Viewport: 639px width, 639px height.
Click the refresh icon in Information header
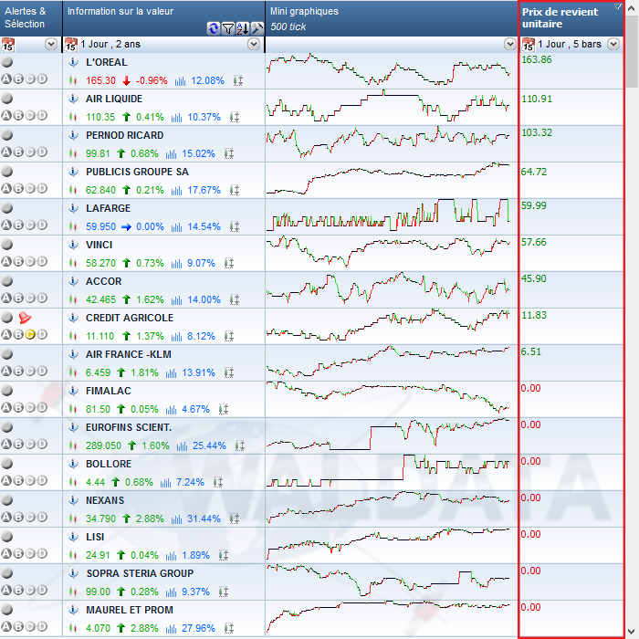click(x=213, y=28)
